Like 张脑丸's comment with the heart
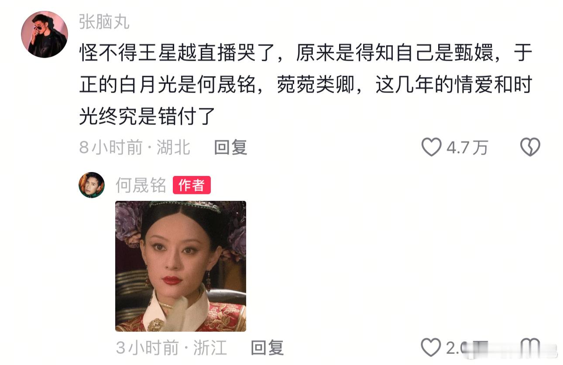Image resolution: width=563 pixels, height=365 pixels. tap(431, 148)
